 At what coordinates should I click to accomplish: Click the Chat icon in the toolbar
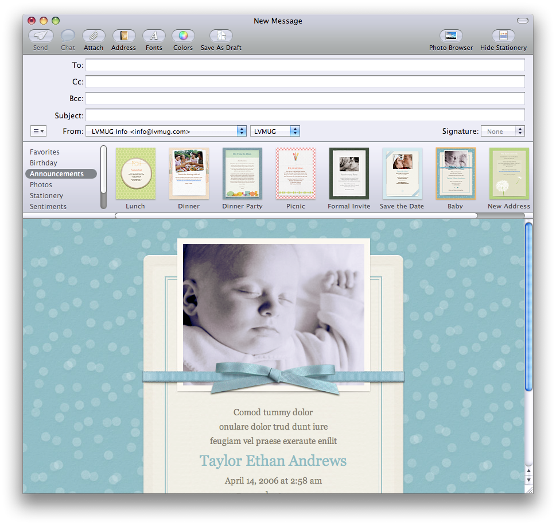click(x=67, y=34)
